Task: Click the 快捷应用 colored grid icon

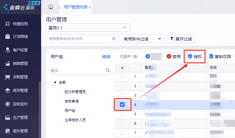Action: (8, 24)
